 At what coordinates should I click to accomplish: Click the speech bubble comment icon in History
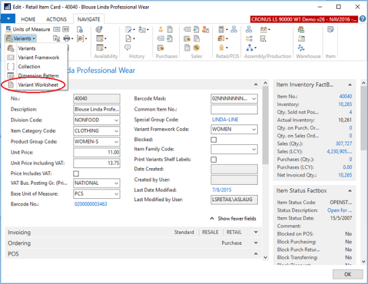click(x=128, y=48)
